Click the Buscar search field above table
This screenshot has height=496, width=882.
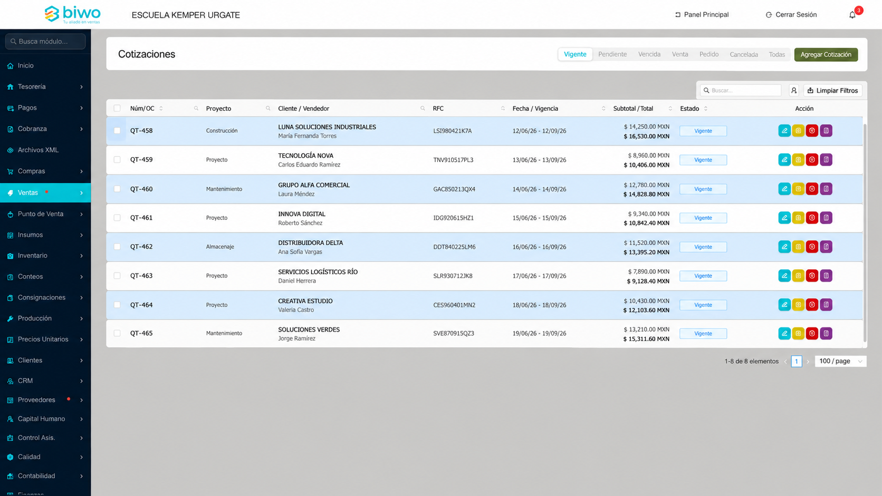(741, 91)
